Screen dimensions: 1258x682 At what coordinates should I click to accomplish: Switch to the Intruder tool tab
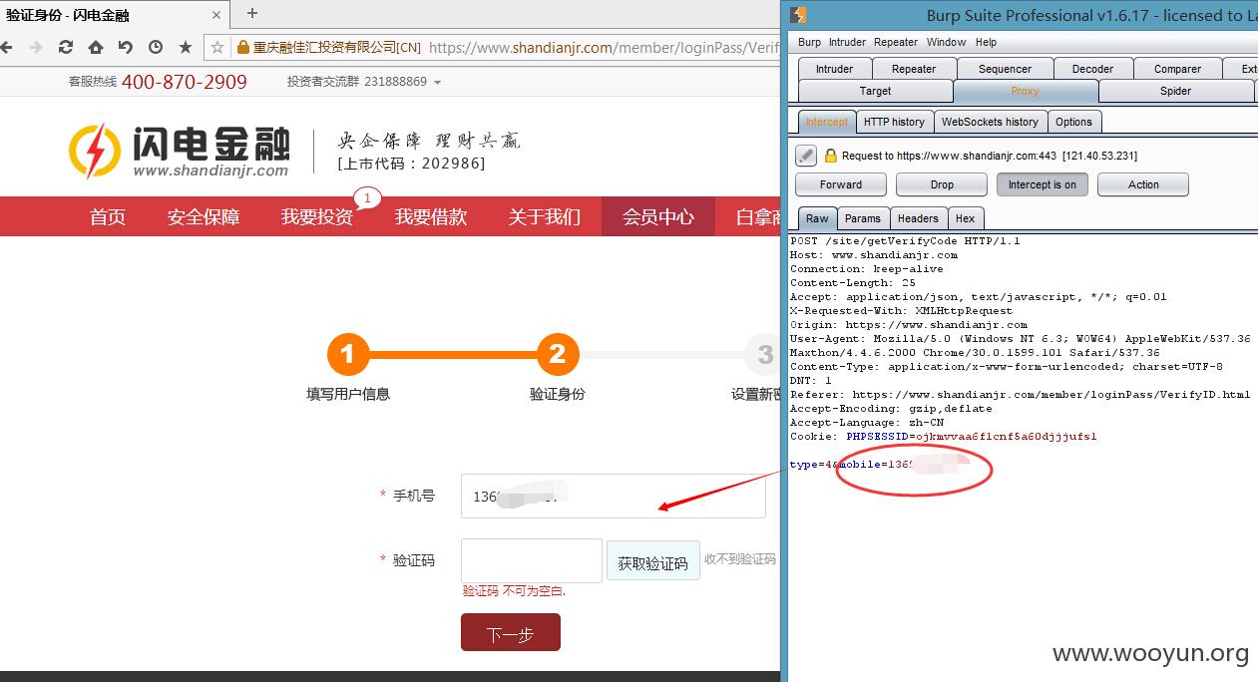(x=834, y=69)
